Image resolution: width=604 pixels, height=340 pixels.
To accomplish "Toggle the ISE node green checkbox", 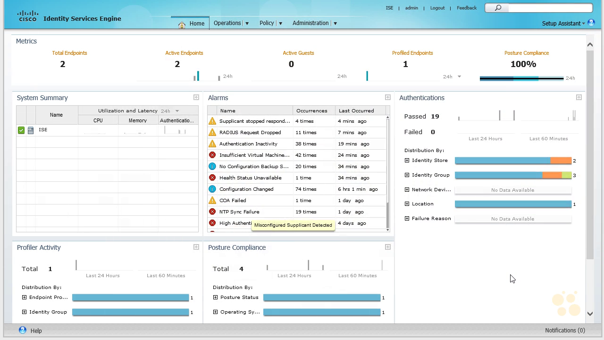I will [x=21, y=130].
